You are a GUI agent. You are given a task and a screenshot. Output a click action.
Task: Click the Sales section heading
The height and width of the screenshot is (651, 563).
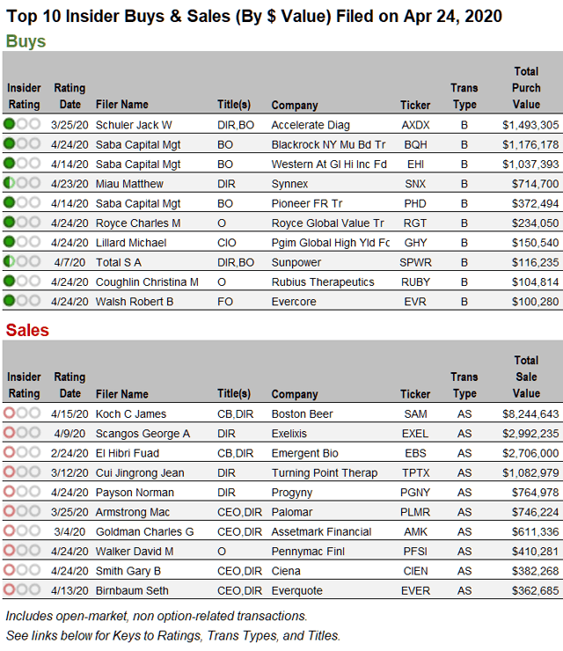coord(27,331)
